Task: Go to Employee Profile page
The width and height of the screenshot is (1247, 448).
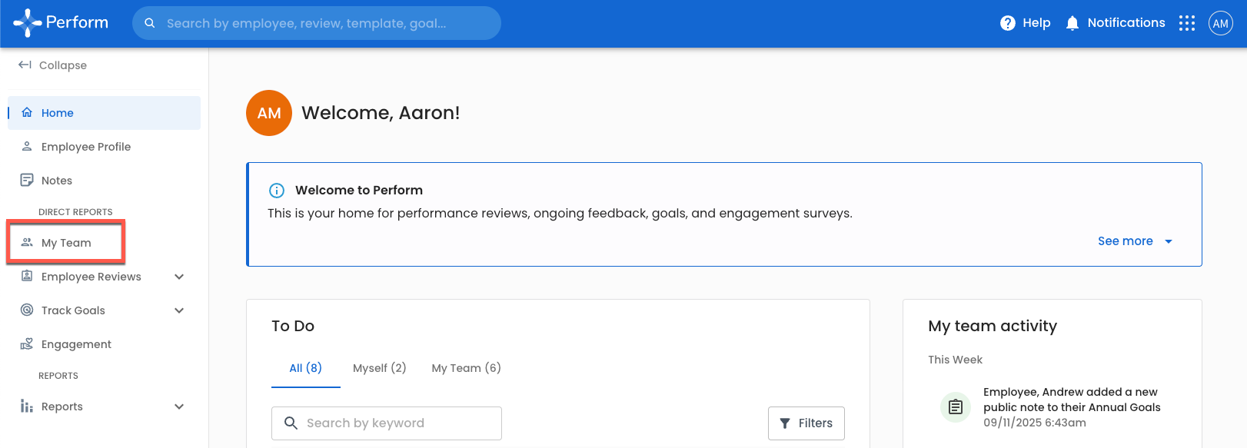Action: point(85,147)
